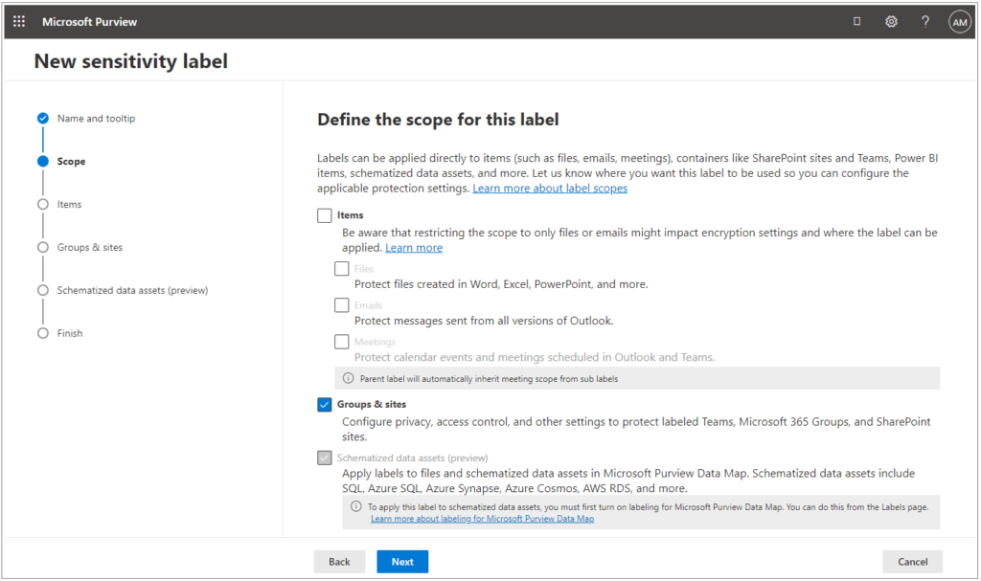Screen dimensions: 981x581
Task: Click 'Protect calendar events and meetings' description
Action: click(535, 357)
